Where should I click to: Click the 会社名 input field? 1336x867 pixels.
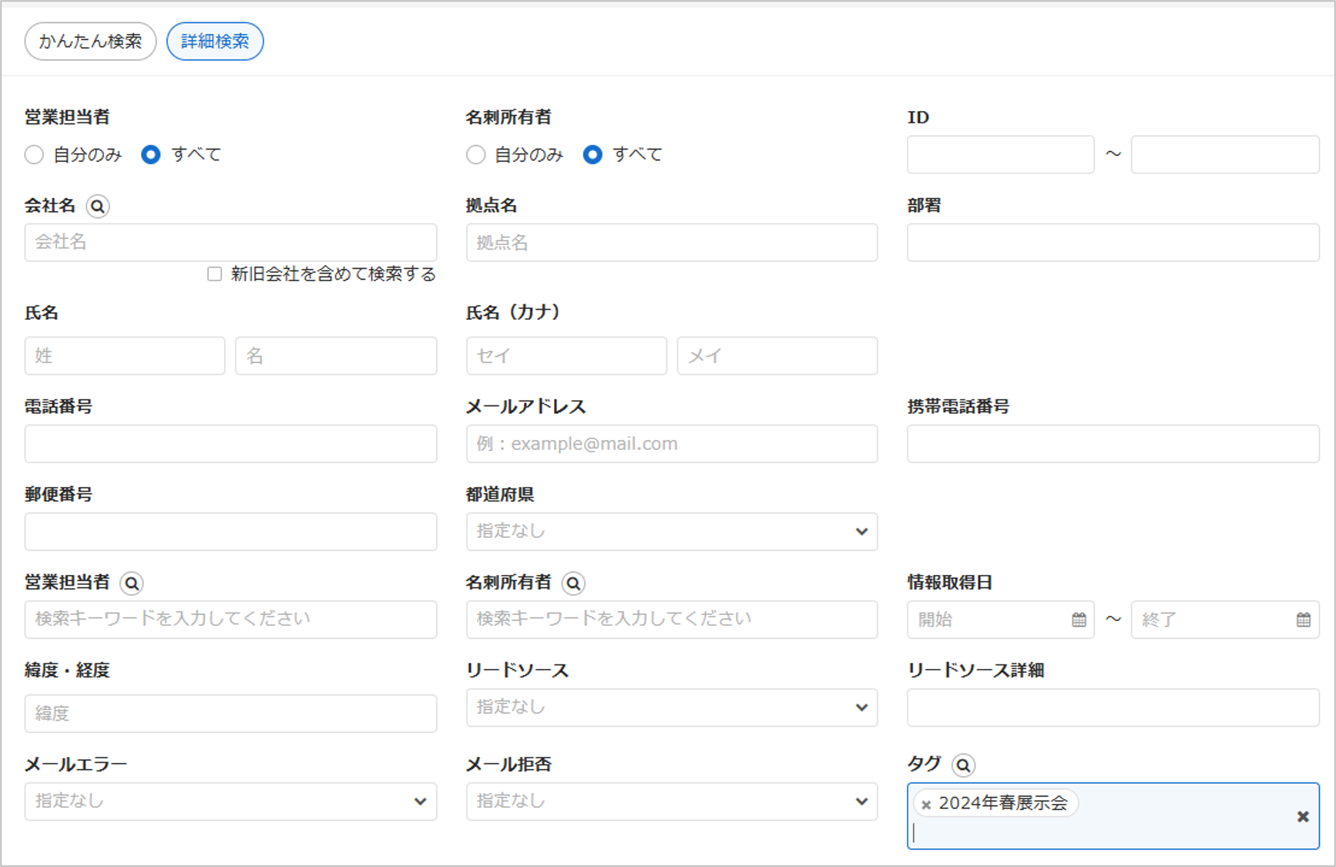pyautogui.click(x=230, y=243)
